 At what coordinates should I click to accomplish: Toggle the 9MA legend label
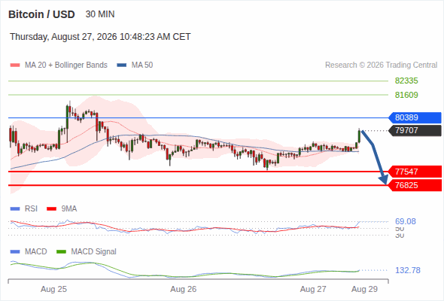pos(69,209)
